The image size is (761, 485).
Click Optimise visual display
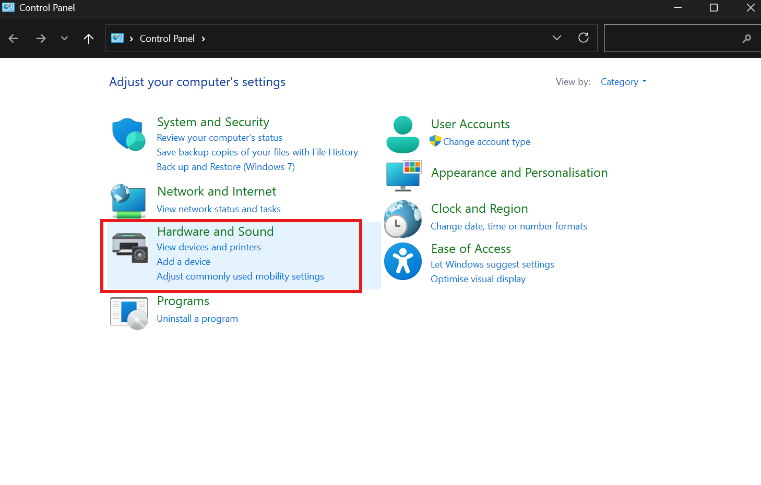point(478,279)
